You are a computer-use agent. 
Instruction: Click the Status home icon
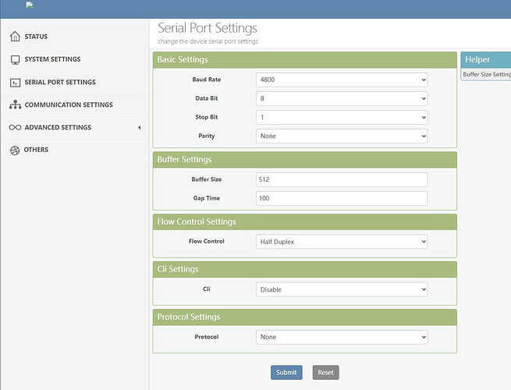tap(15, 36)
